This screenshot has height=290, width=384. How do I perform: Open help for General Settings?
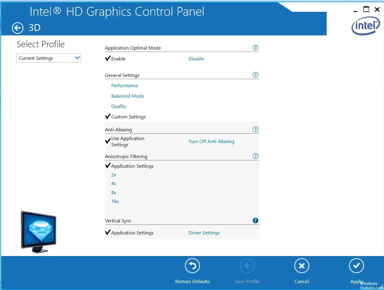coord(255,75)
